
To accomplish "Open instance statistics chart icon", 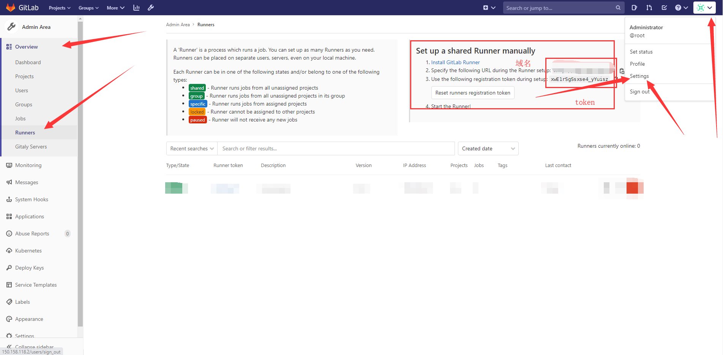I will [x=136, y=8].
